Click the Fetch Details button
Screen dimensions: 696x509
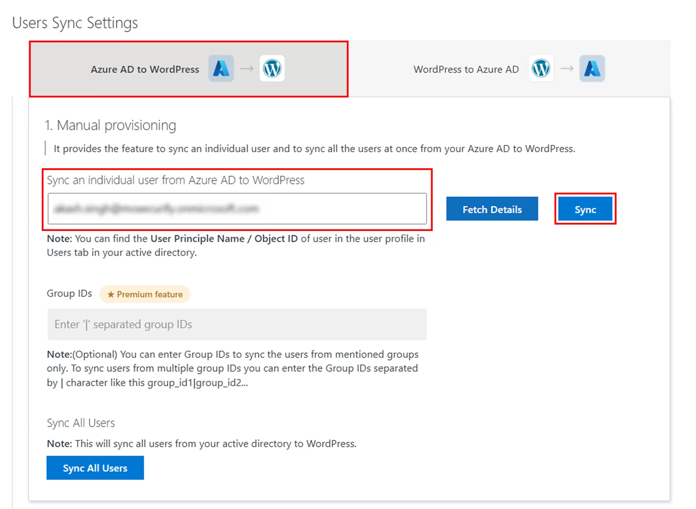coord(492,209)
